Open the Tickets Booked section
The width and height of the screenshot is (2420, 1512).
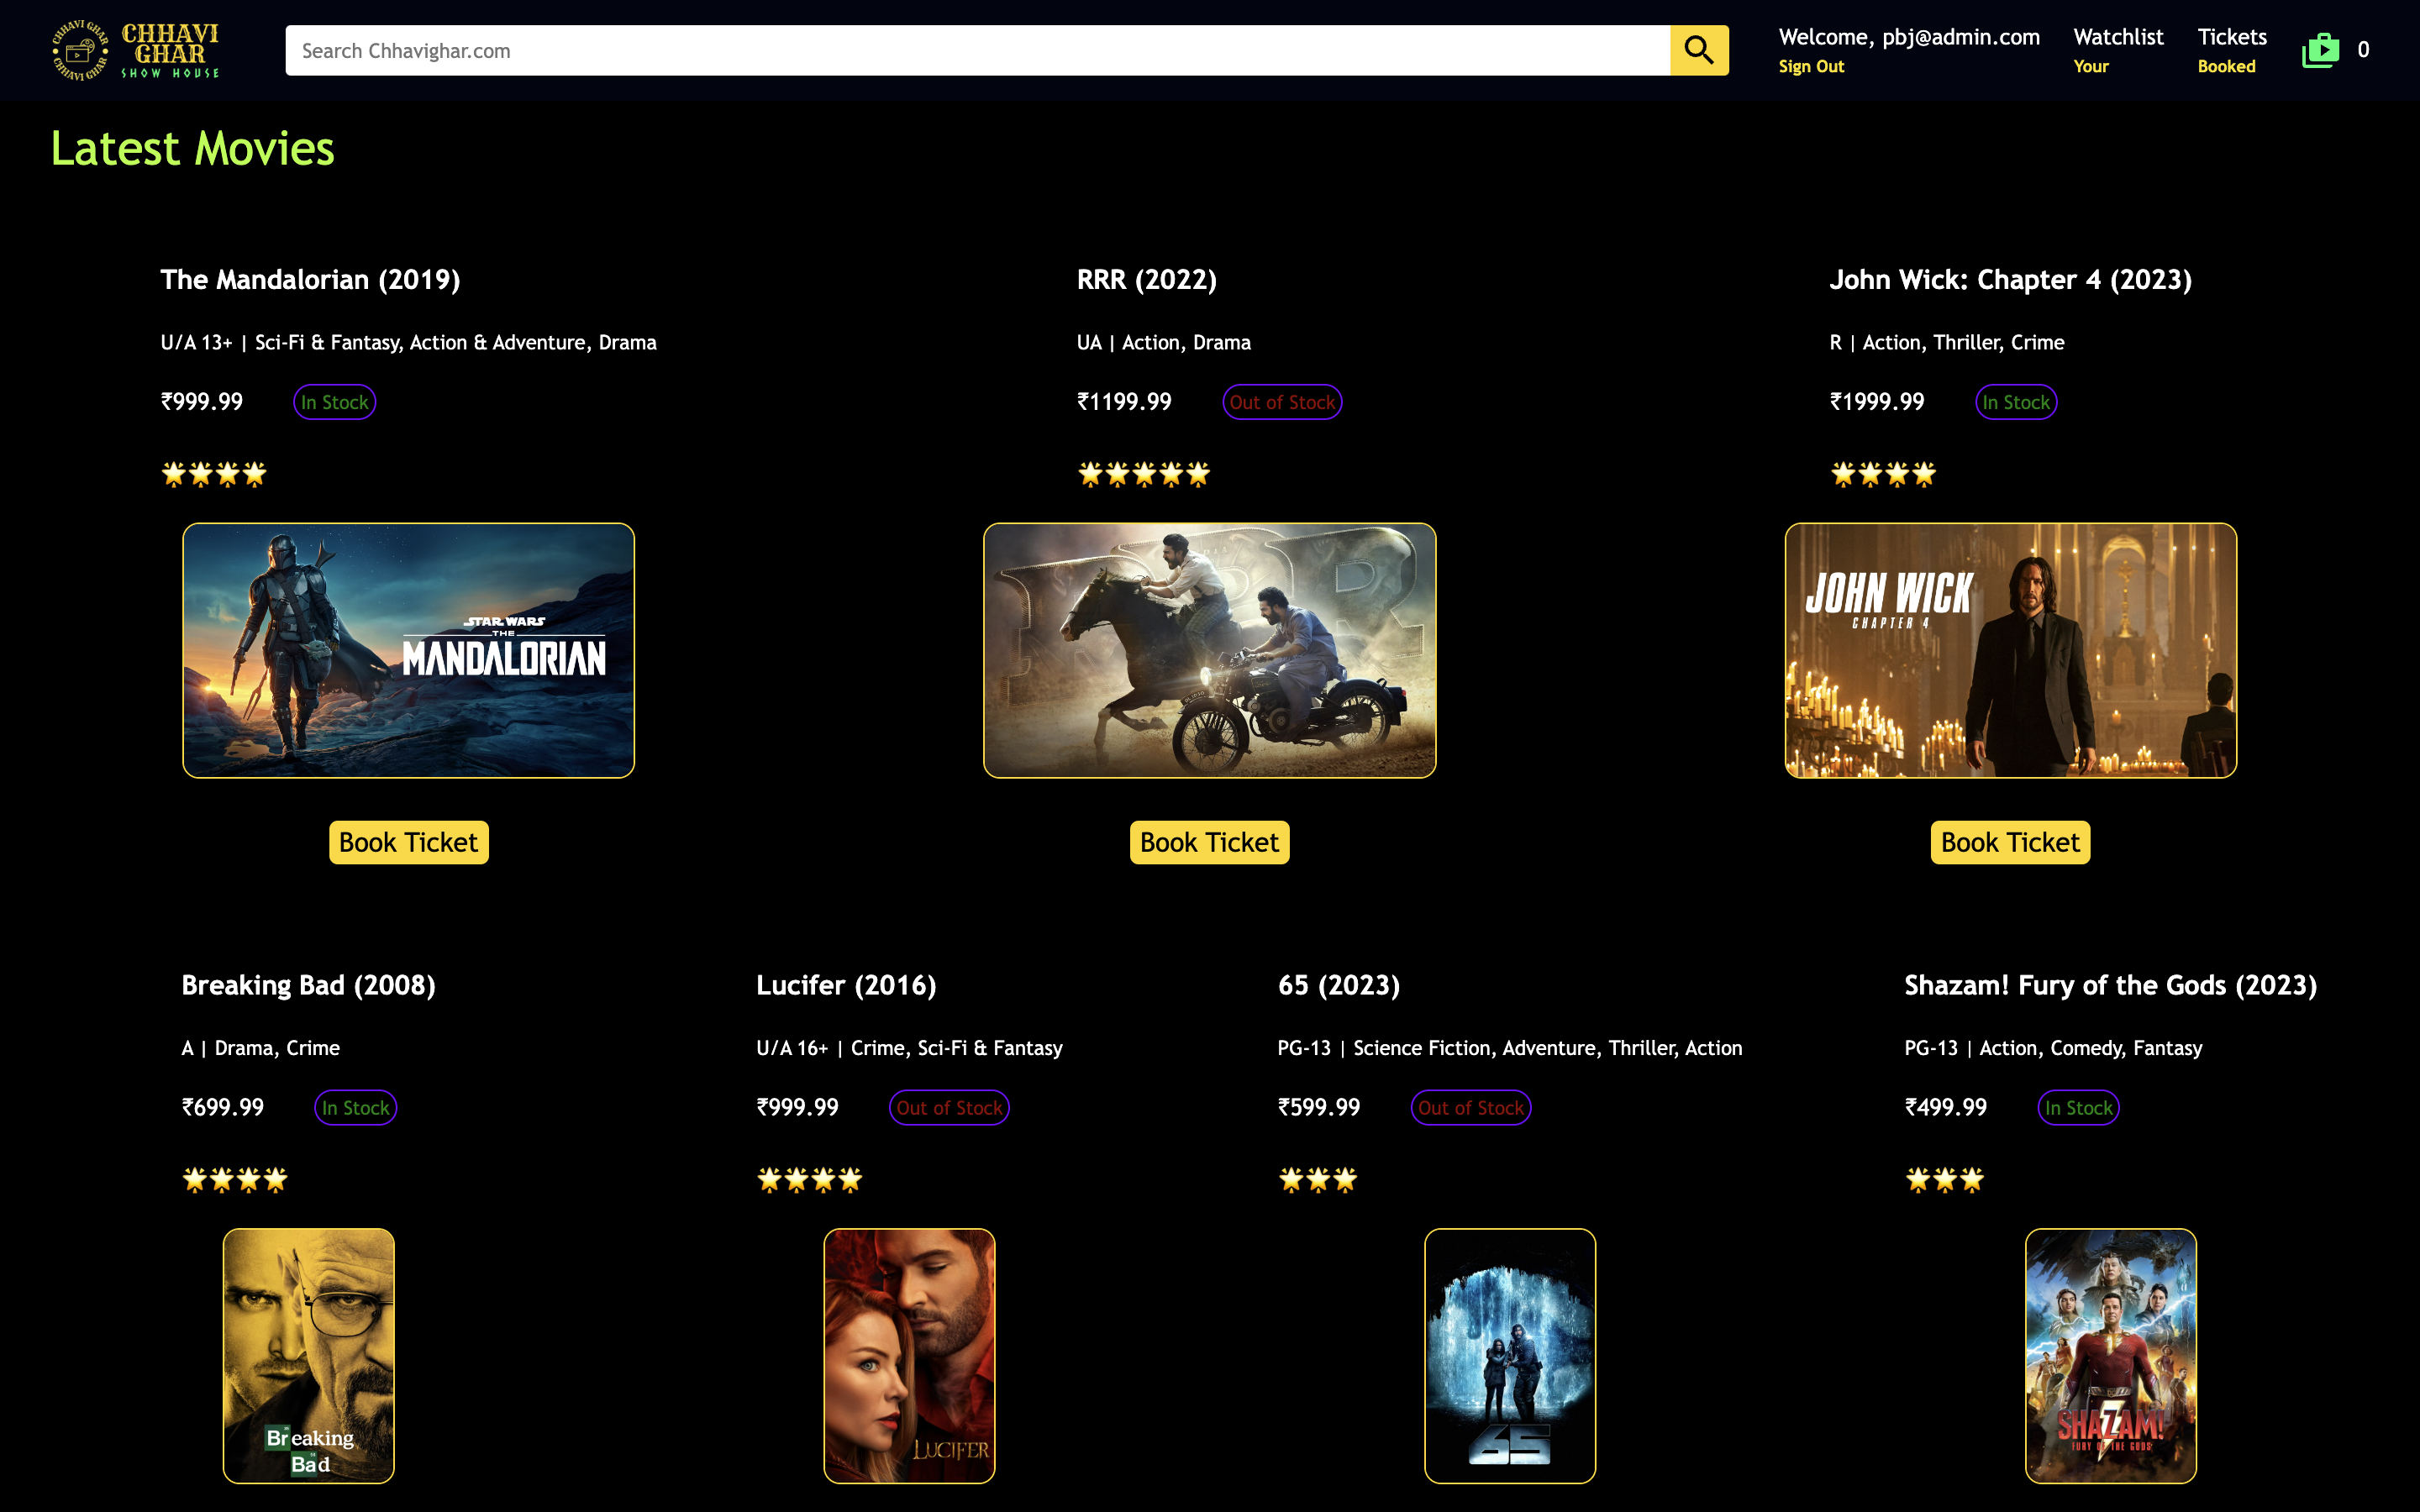2232,37
